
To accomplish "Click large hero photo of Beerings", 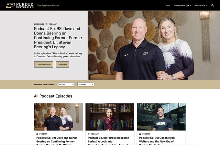I will tap(154, 45).
